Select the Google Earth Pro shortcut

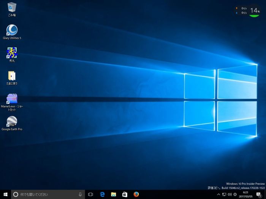point(12,121)
